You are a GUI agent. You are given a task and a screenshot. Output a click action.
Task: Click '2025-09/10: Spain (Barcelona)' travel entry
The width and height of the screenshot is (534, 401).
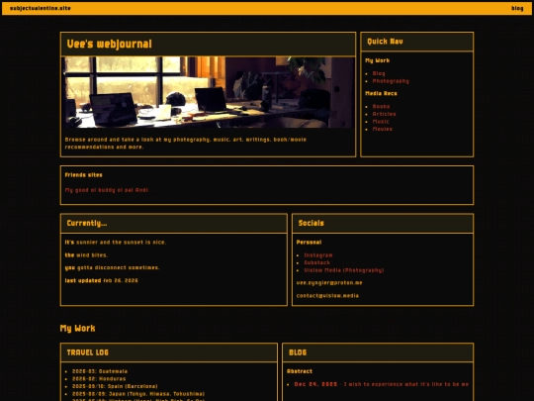click(x=115, y=386)
